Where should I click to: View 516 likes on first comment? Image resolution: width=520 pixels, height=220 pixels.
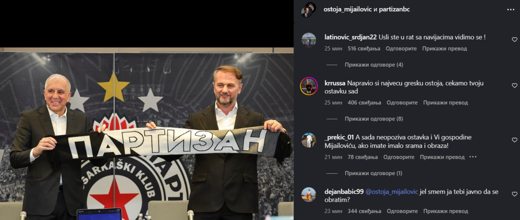364,48
